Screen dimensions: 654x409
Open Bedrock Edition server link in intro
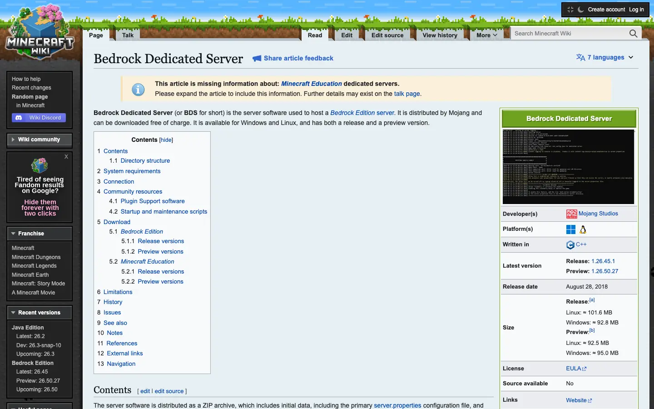[362, 113]
